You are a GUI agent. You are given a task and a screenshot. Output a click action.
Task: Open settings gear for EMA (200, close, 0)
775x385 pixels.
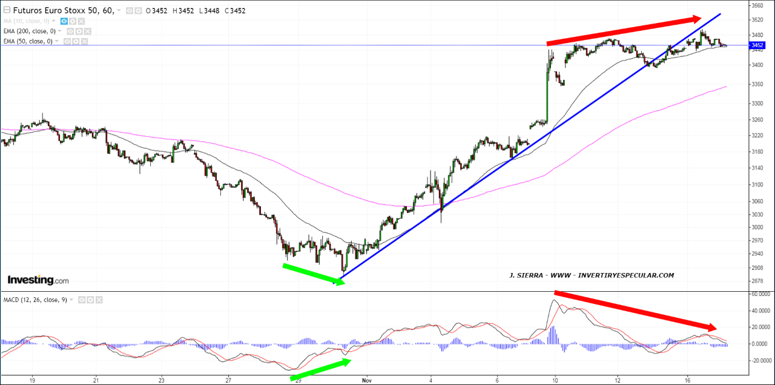click(x=79, y=31)
